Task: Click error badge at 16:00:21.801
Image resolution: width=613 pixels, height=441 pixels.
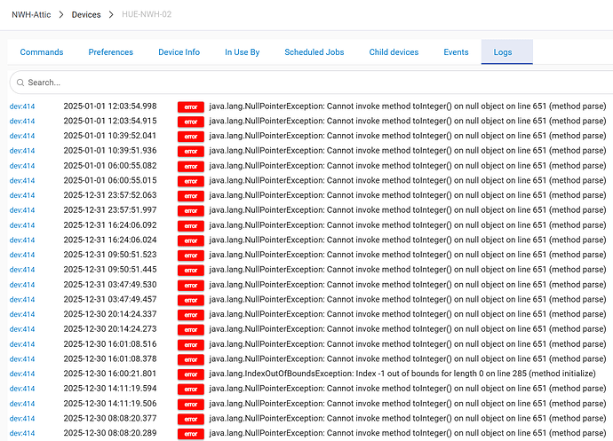Action: click(191, 374)
